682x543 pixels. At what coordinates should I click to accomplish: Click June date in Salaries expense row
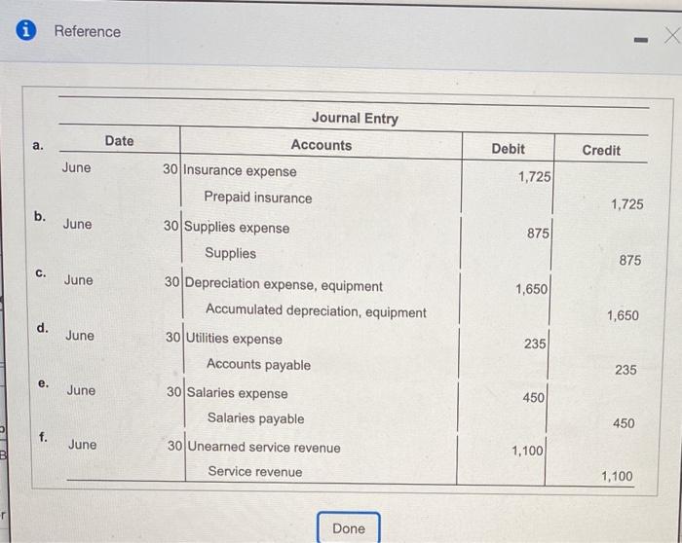(x=81, y=390)
